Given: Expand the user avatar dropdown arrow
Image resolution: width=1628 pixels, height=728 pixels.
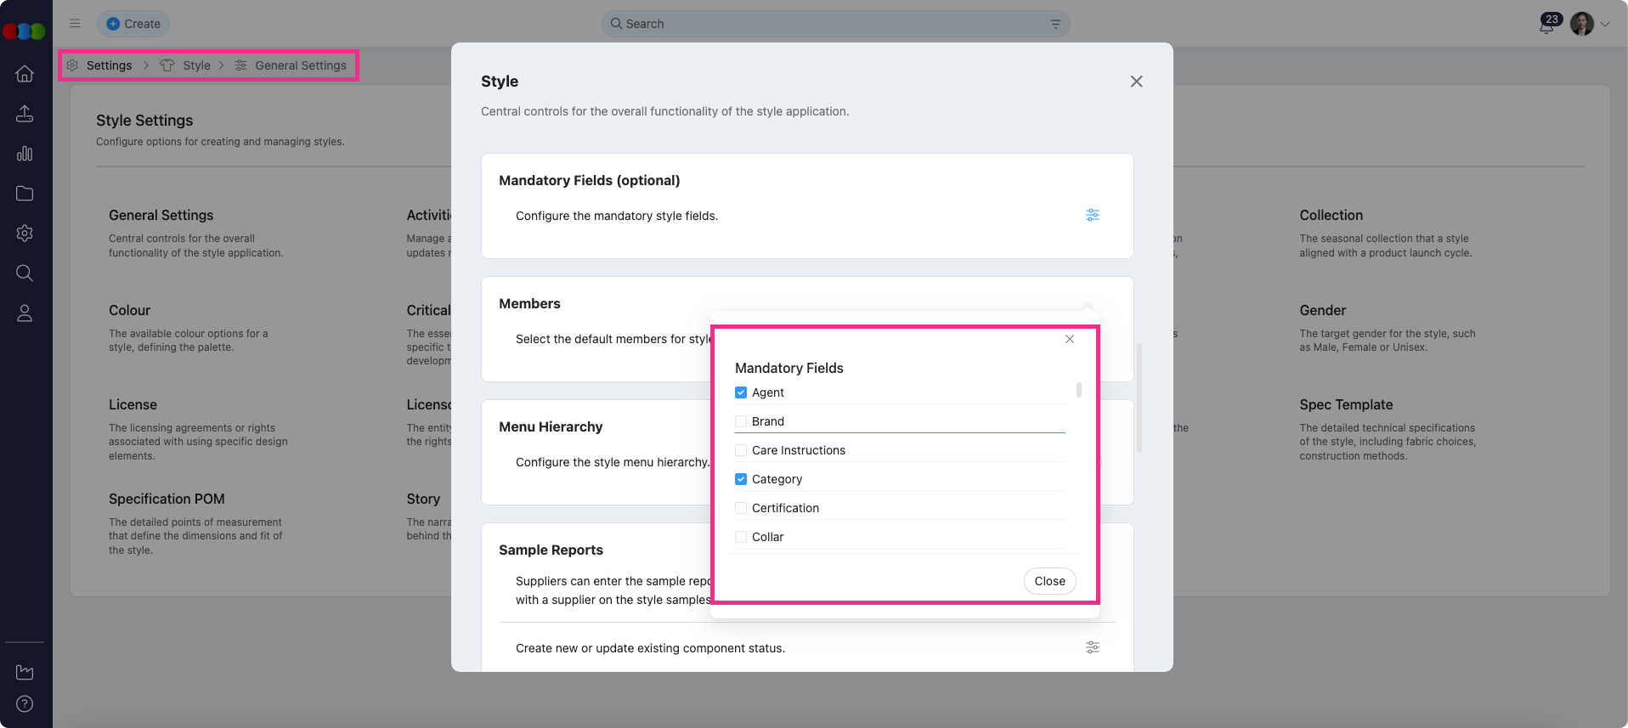Looking at the screenshot, I should coord(1605,25).
